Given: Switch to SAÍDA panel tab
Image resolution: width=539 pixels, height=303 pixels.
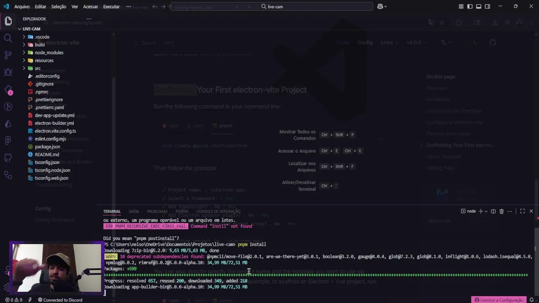Looking at the screenshot, I should tap(134, 211).
